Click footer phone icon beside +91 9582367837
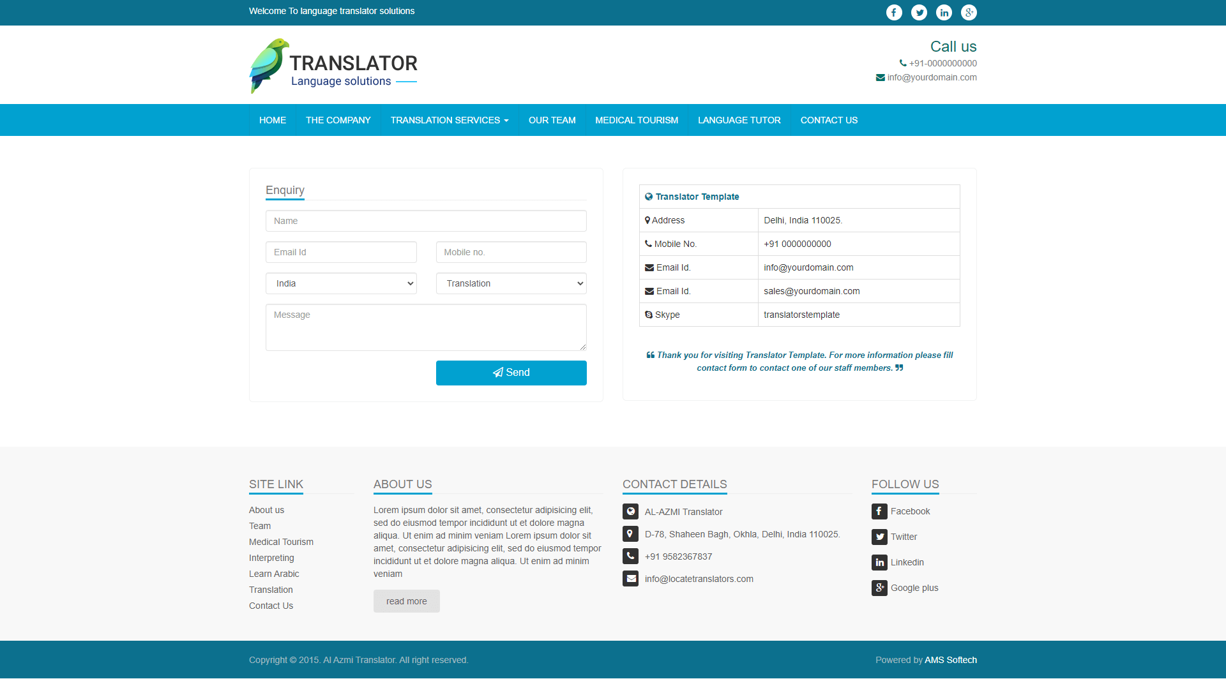 631,556
